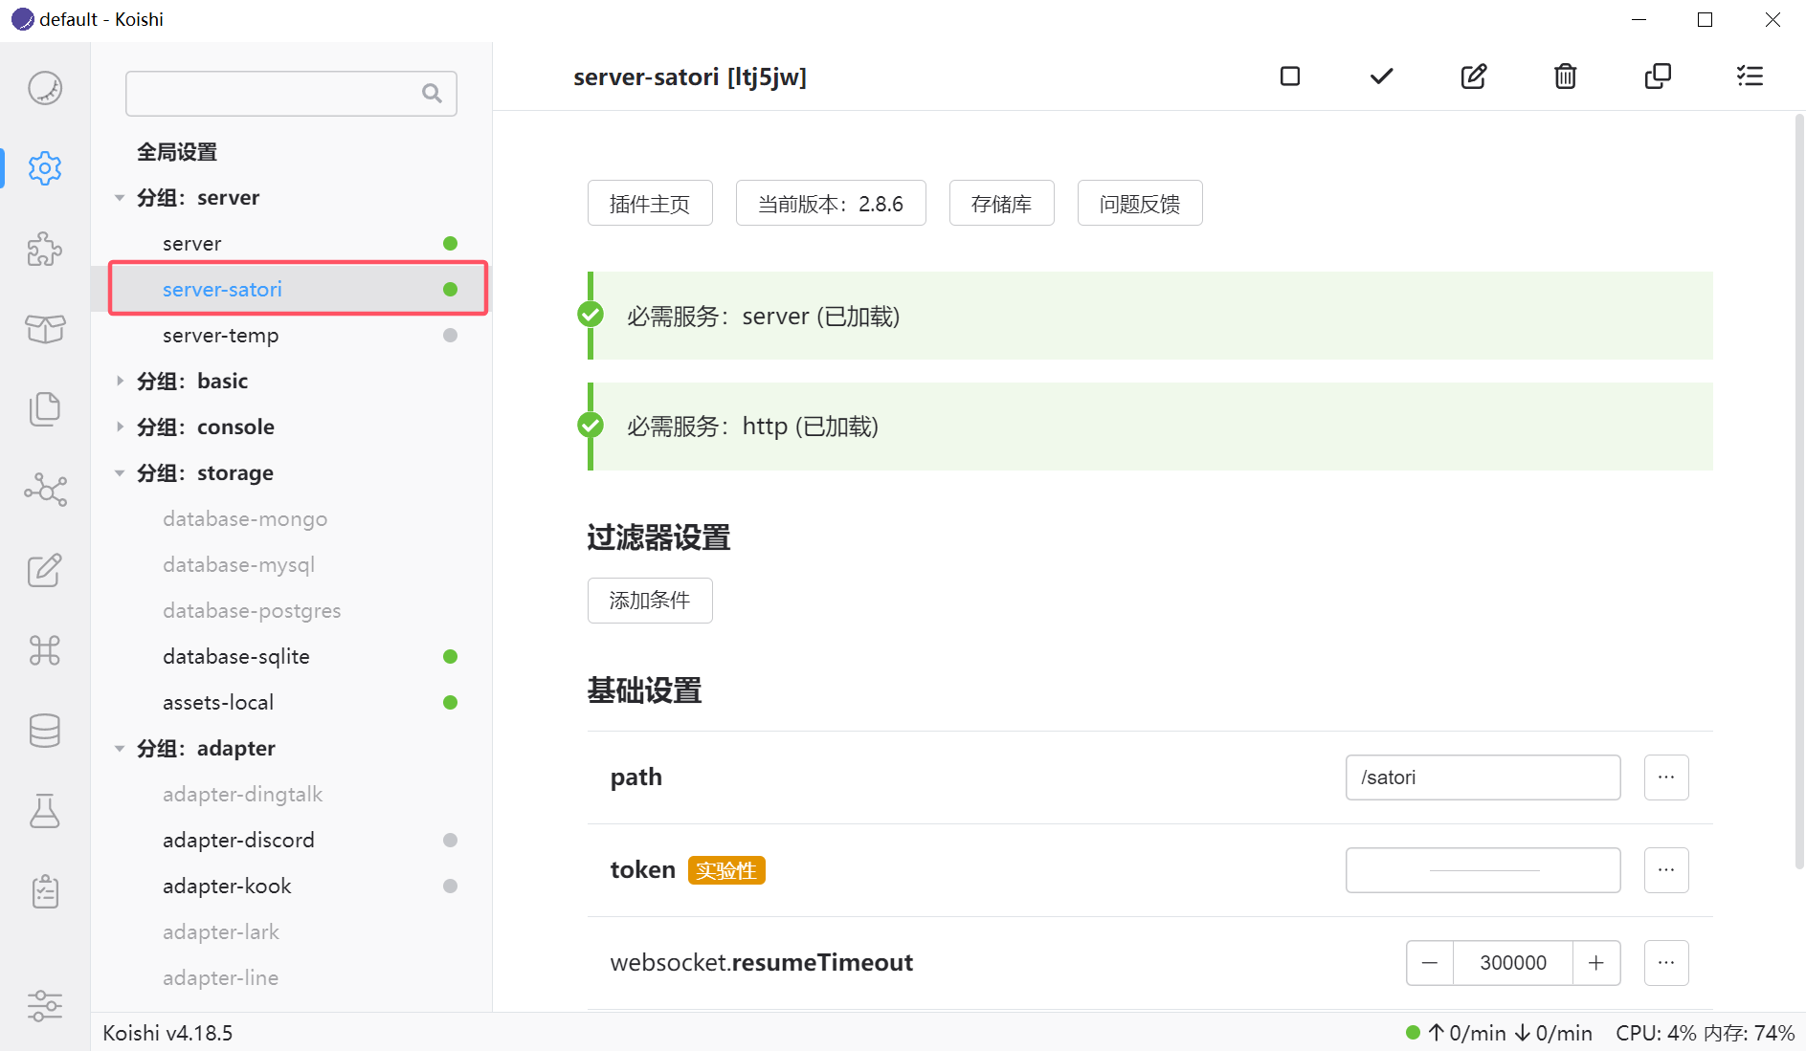The image size is (1806, 1051).
Task: Open the sandbox flask icon in sidebar
Action: click(x=45, y=811)
